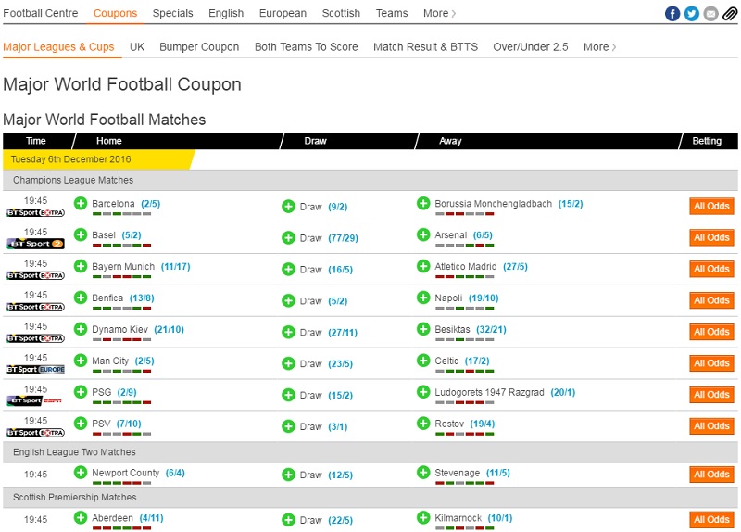
Task: Click Tuesday 6th December 2016 date
Action: (x=71, y=158)
